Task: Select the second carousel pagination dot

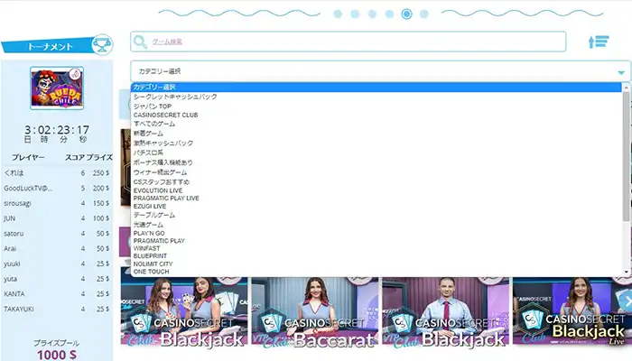Action: (x=355, y=14)
